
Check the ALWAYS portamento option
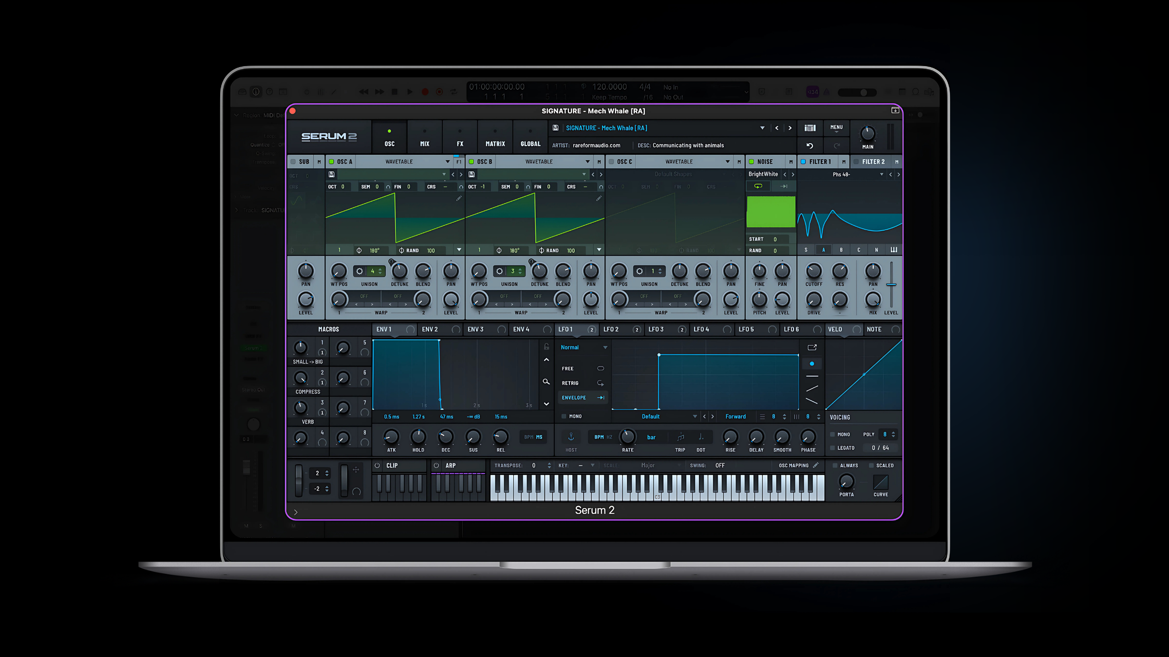point(835,466)
